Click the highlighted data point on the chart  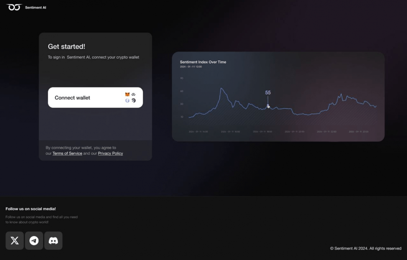[268, 106]
